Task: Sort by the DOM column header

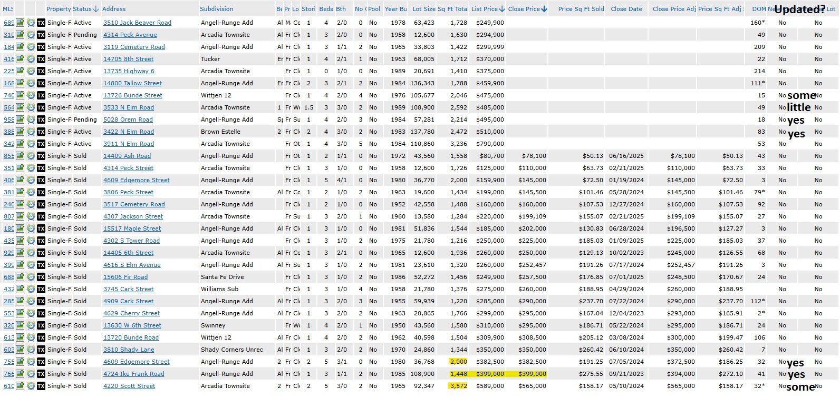Action: point(759,9)
